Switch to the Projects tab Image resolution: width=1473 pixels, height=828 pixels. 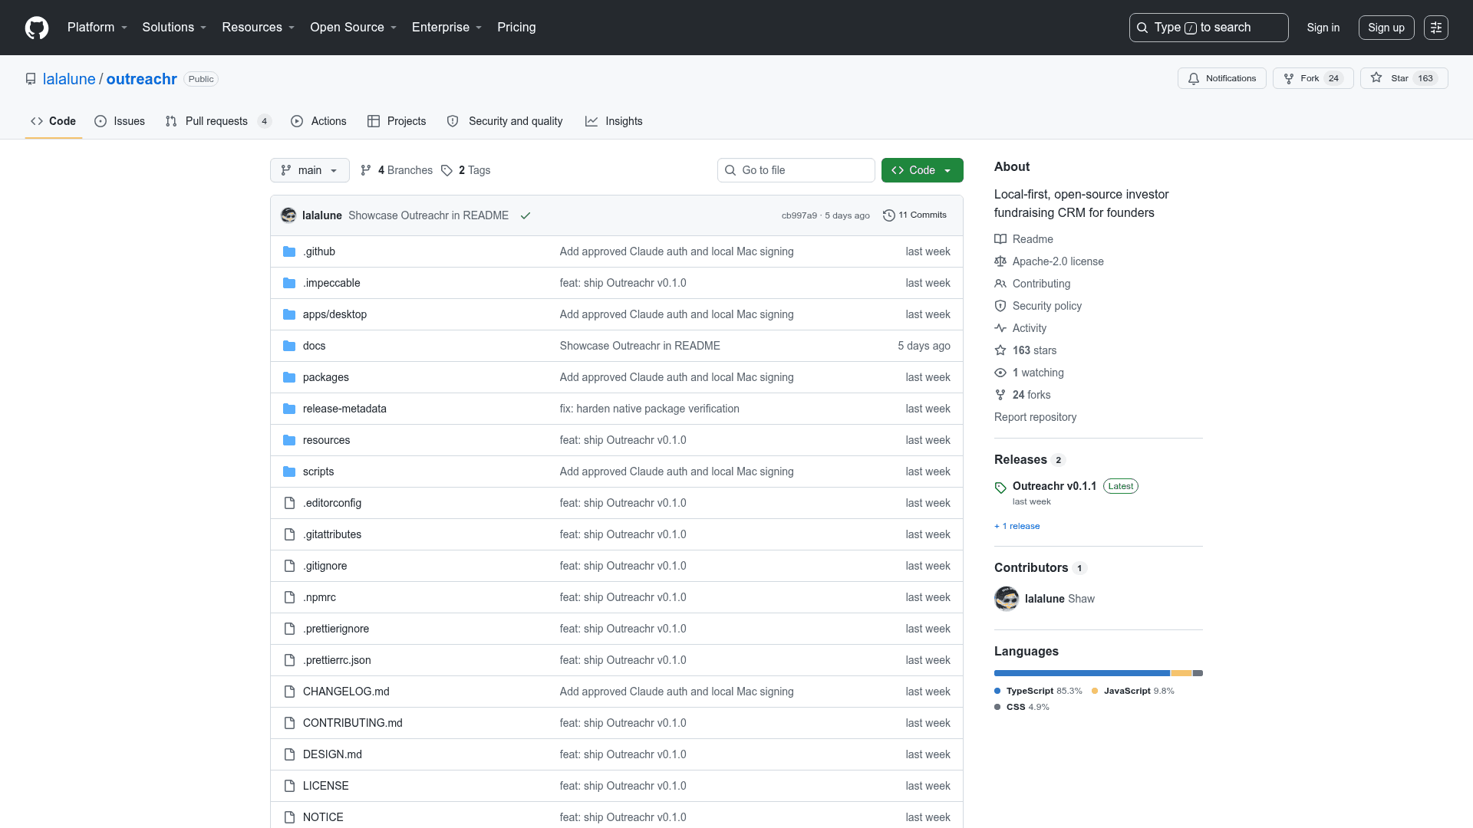pos(397,121)
